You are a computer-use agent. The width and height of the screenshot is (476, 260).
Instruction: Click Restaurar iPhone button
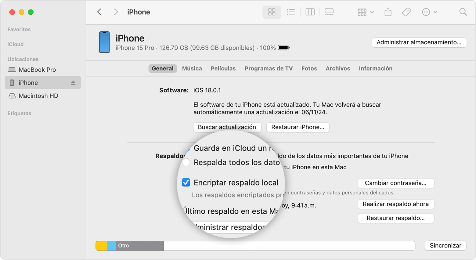(298, 127)
